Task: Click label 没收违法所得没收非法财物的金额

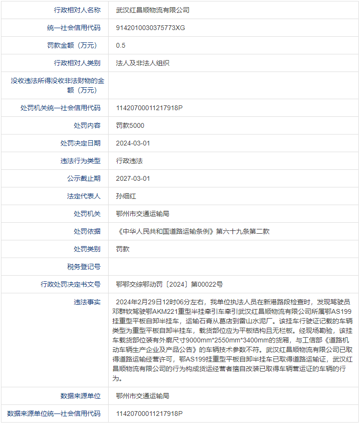Action: [x=58, y=85]
